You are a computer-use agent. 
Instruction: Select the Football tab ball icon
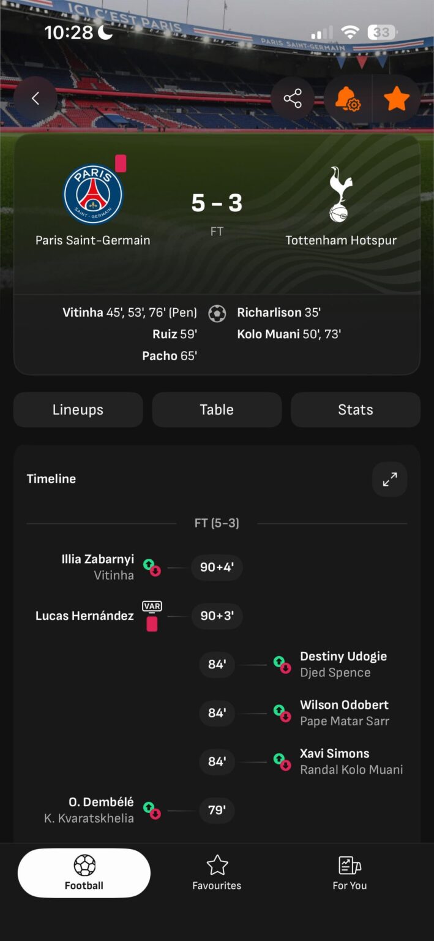(x=84, y=864)
